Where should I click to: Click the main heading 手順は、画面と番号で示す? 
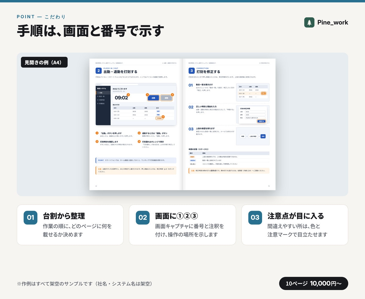pyautogui.click(x=90, y=31)
